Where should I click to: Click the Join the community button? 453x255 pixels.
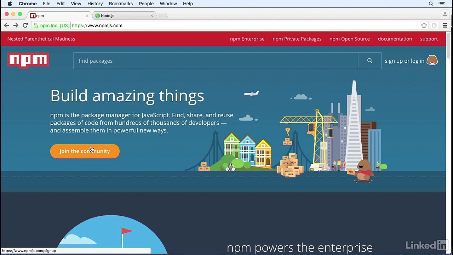85,151
